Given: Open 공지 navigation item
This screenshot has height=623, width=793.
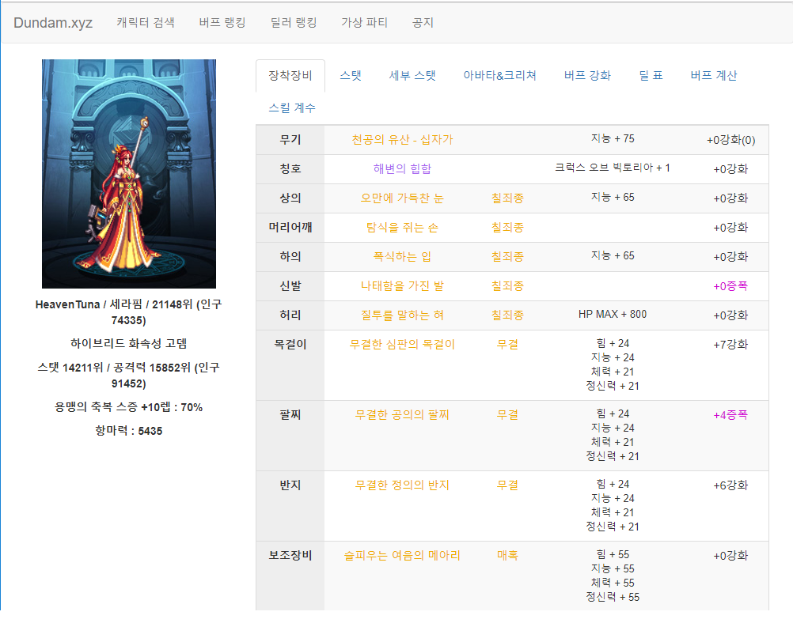Looking at the screenshot, I should pos(423,23).
